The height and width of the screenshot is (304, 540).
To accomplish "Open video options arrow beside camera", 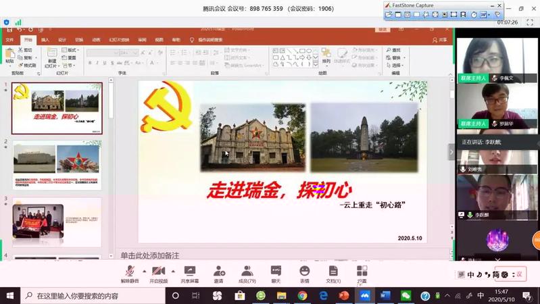I will tap(173, 272).
